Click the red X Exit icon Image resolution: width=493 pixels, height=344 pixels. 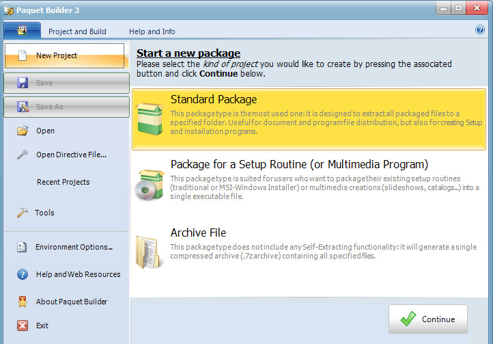pyautogui.click(x=23, y=326)
